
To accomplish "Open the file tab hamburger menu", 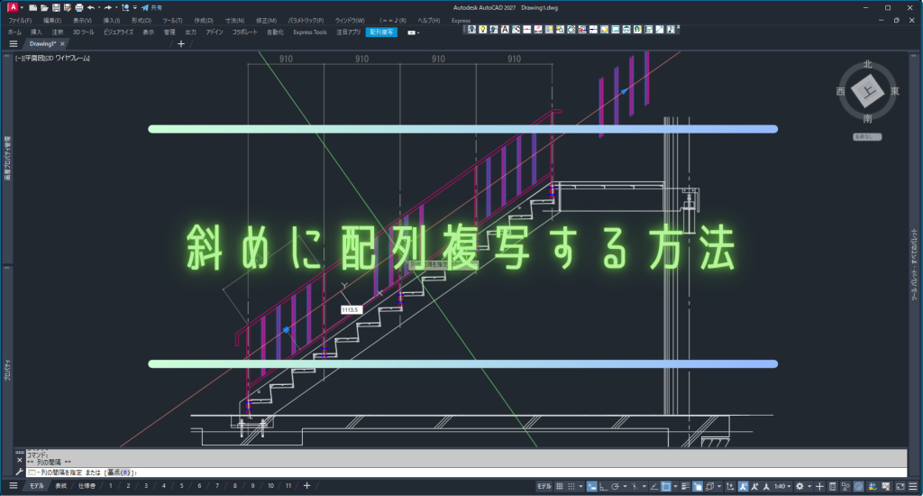I will click(x=13, y=43).
